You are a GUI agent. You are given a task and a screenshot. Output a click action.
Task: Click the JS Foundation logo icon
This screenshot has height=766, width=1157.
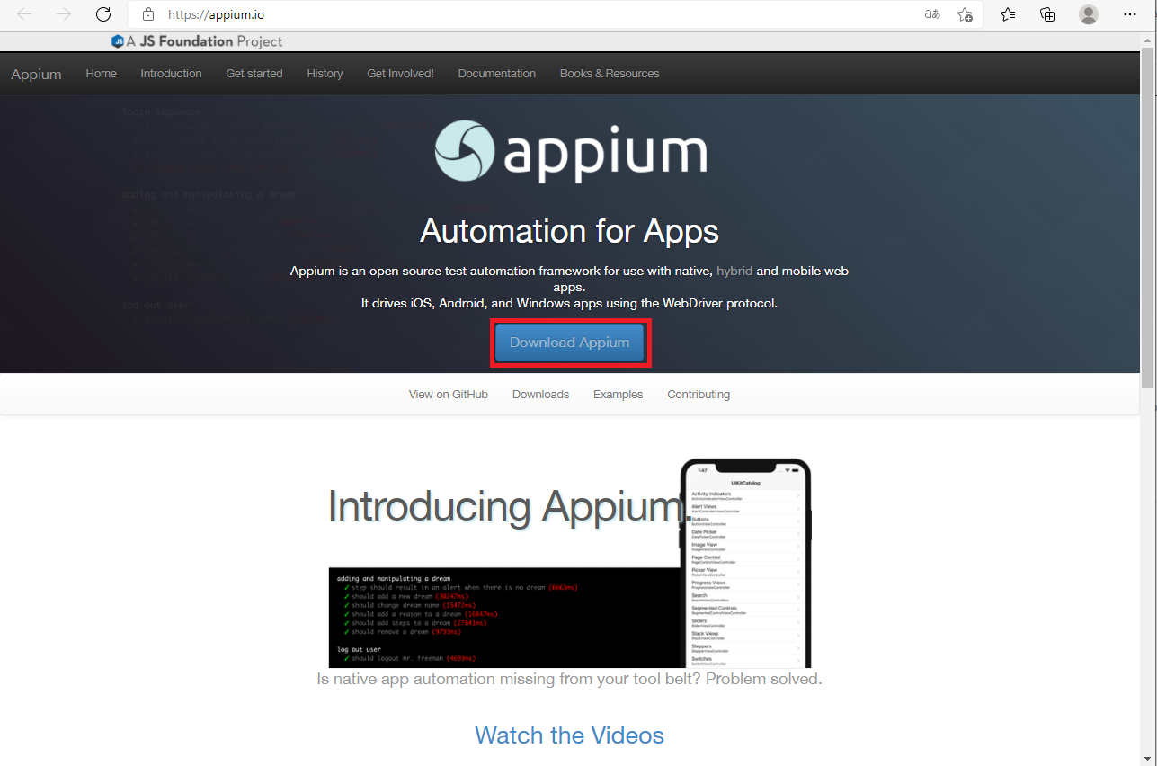point(117,41)
